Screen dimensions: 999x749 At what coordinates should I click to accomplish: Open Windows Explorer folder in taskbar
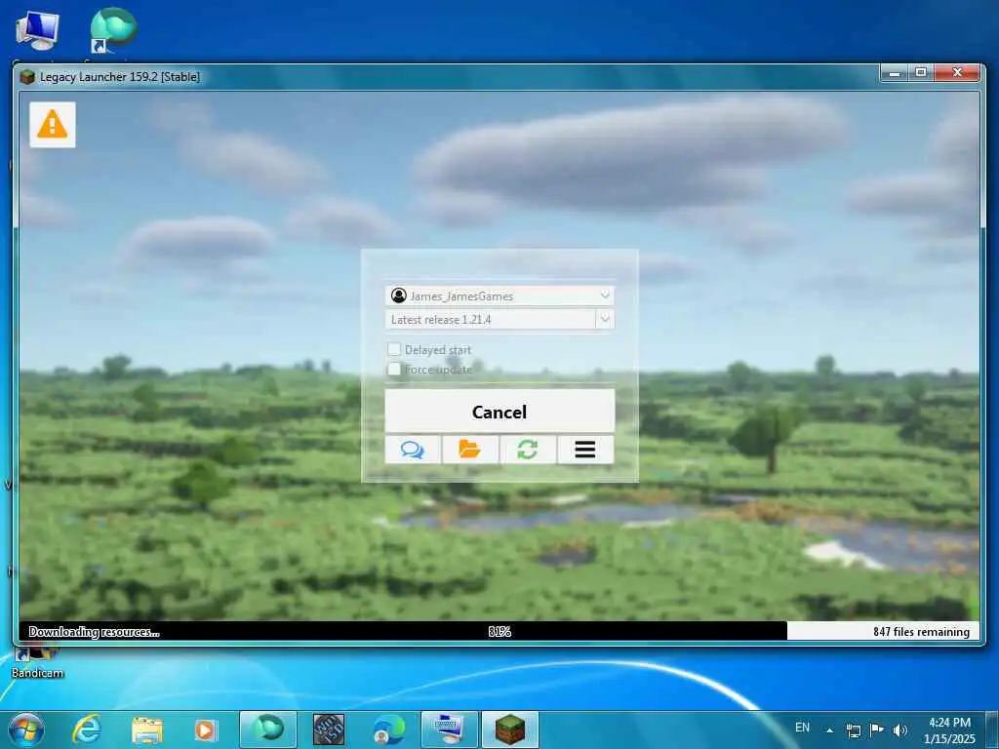(147, 729)
